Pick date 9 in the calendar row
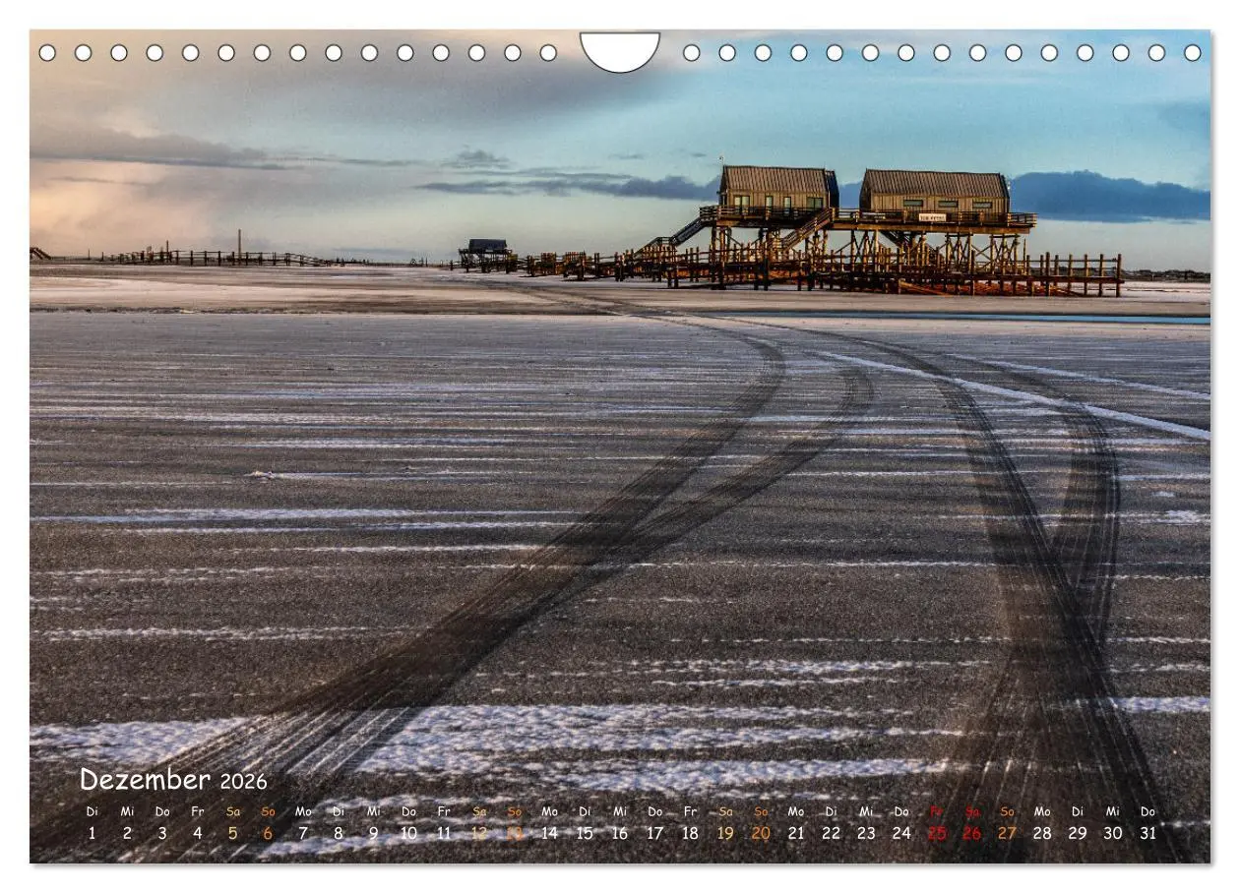This screenshot has height=893, width=1240. 373,833
